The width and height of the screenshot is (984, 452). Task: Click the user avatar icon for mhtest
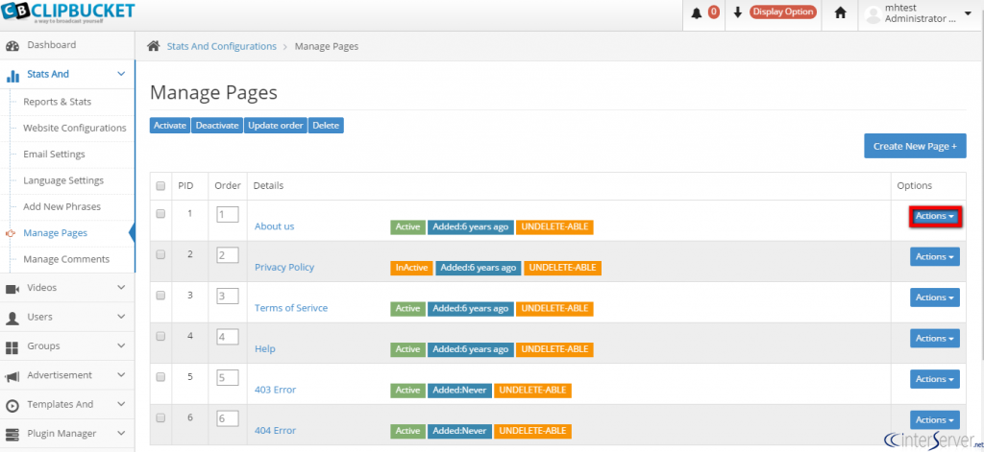873,14
